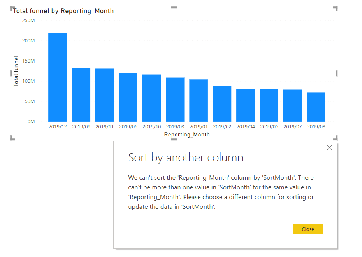
Task: Click the 2019/02 bar
Action: pyautogui.click(x=222, y=103)
